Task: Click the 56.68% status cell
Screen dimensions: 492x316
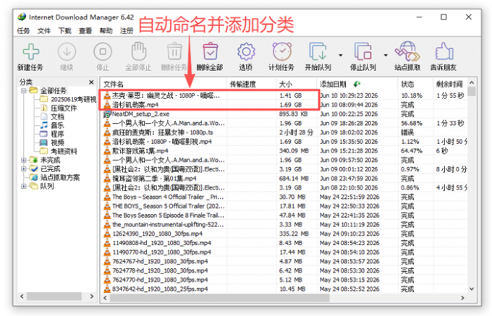Action: point(412,123)
